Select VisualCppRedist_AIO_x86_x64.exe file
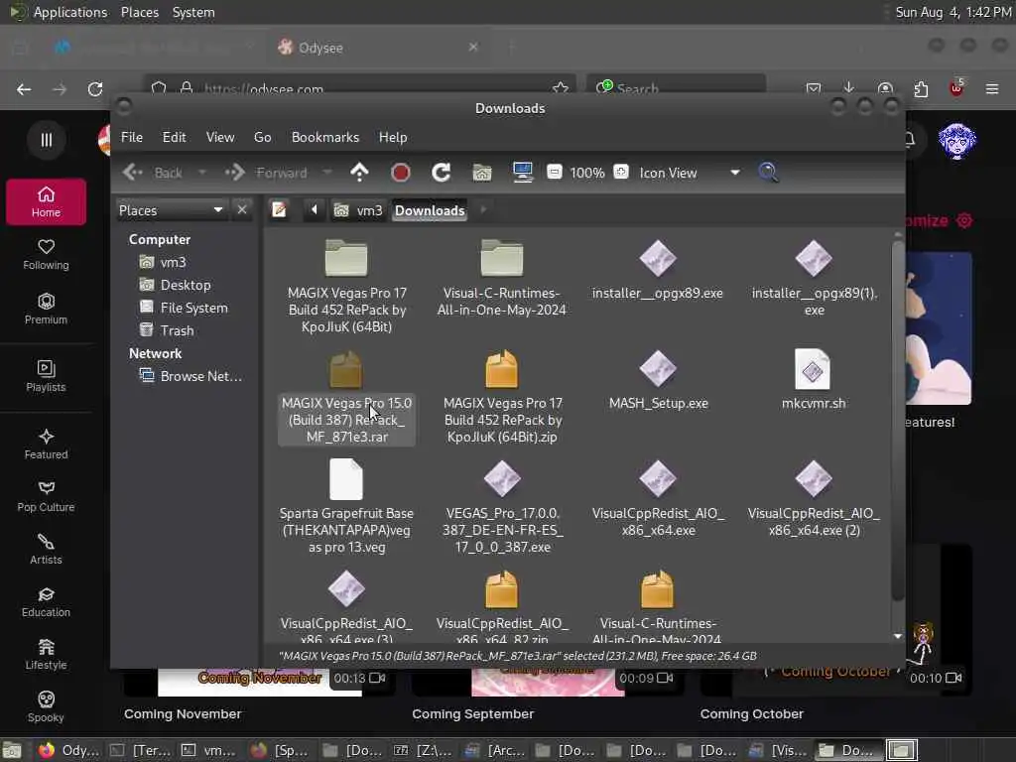This screenshot has width=1016, height=762. 659,498
